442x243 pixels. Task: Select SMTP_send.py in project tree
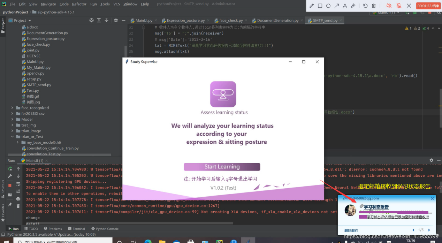coord(39,85)
